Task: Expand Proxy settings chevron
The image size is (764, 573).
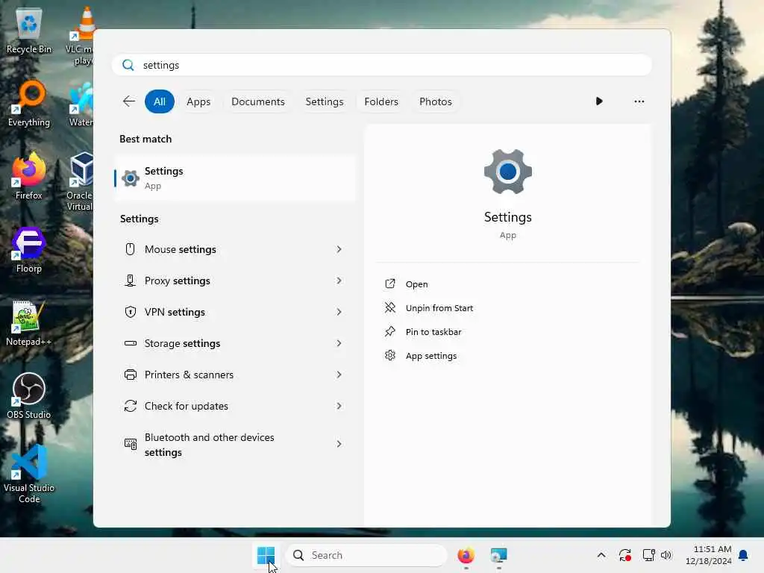Action: [339, 281]
